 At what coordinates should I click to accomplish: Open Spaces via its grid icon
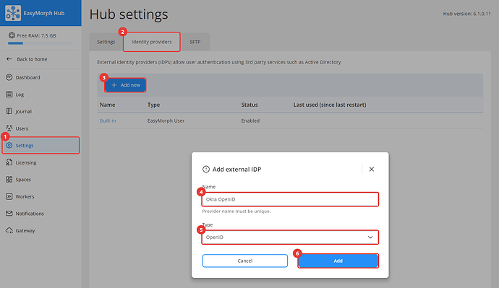tap(9, 180)
